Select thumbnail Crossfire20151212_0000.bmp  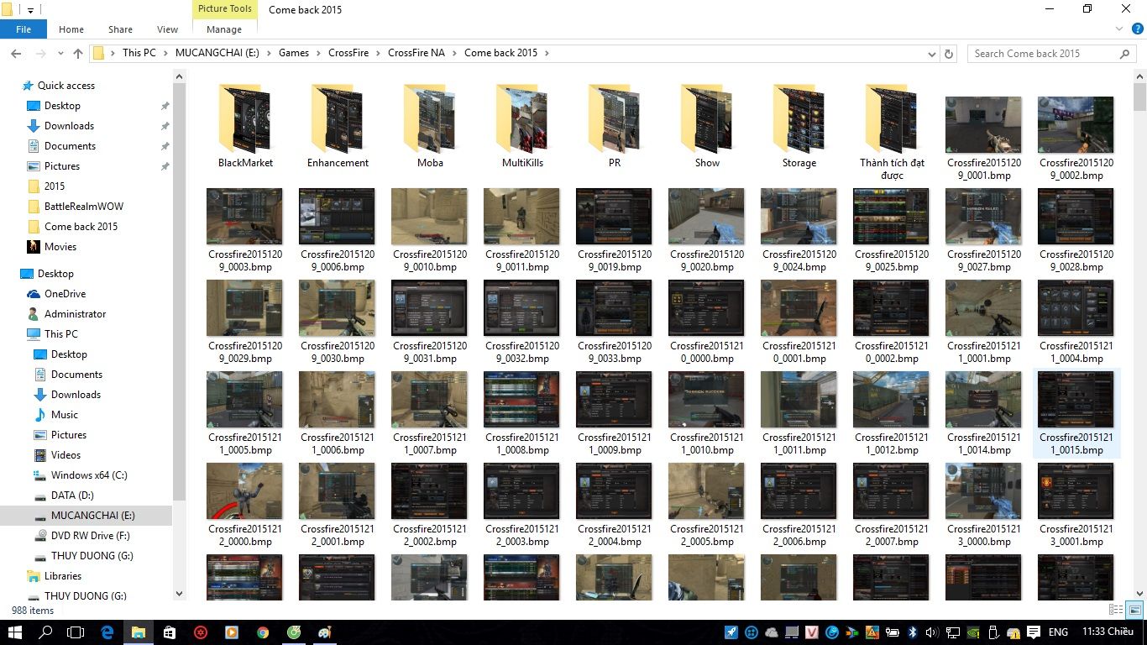(244, 505)
